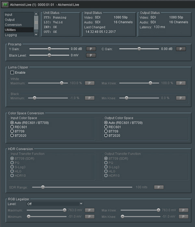Click the SDR Range slider
Viewport: 195px width, 227px height.
(82, 187)
